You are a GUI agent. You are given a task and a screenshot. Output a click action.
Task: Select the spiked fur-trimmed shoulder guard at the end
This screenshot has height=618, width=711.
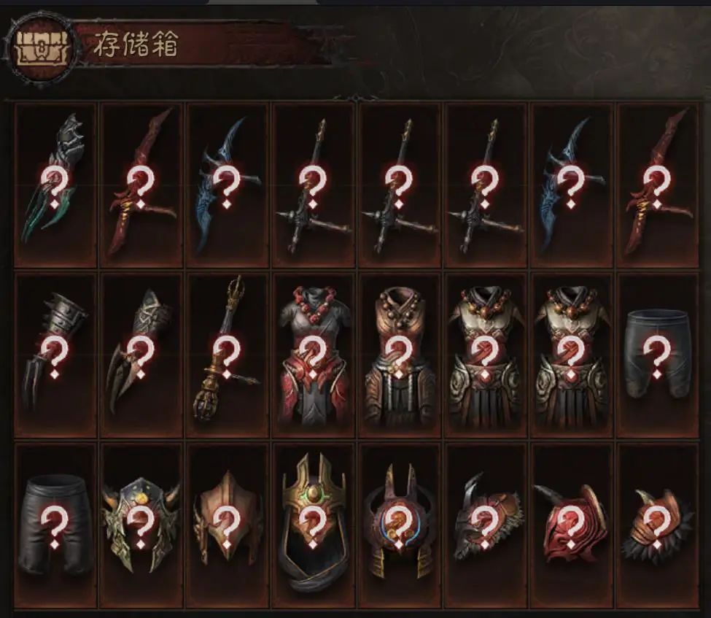(658, 525)
